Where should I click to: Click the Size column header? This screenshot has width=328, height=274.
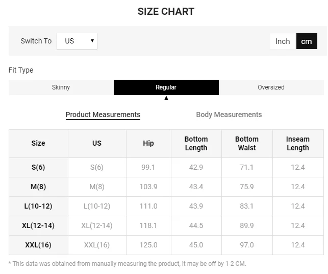38,144
